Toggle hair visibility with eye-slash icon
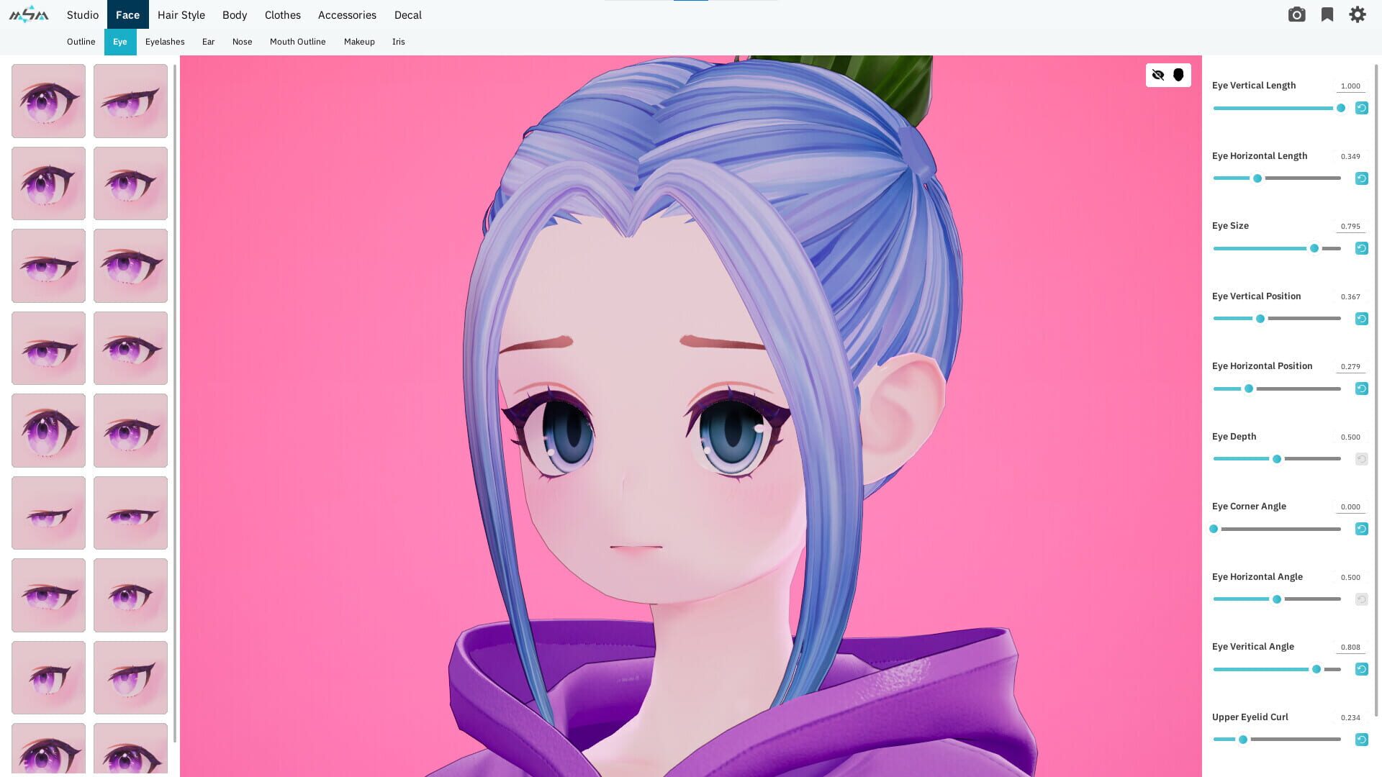This screenshot has width=1382, height=777. coord(1158,74)
